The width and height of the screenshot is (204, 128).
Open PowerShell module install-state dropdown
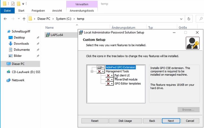110,80
